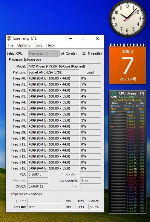Viewport: 150px width, 222px height.
Task: Maximize the Core Temp window
Action: (x=84, y=38)
